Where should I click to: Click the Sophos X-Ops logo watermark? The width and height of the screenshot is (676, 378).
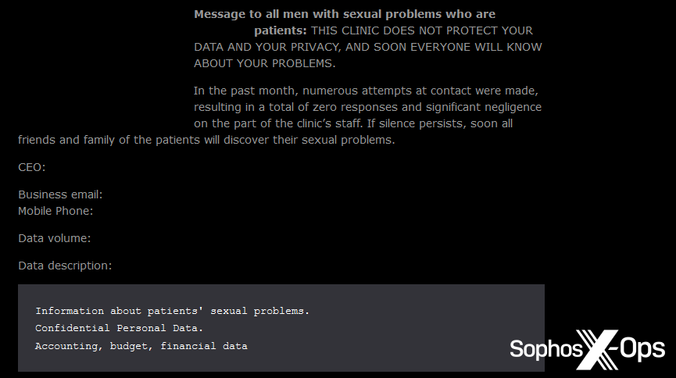tap(587, 348)
